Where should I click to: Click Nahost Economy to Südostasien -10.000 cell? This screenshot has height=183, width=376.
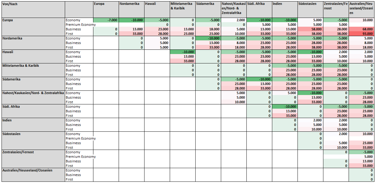tap(310, 93)
